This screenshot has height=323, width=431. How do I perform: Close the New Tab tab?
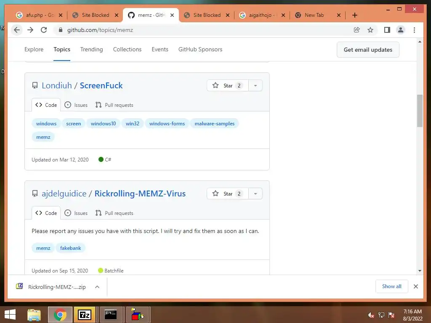click(339, 15)
